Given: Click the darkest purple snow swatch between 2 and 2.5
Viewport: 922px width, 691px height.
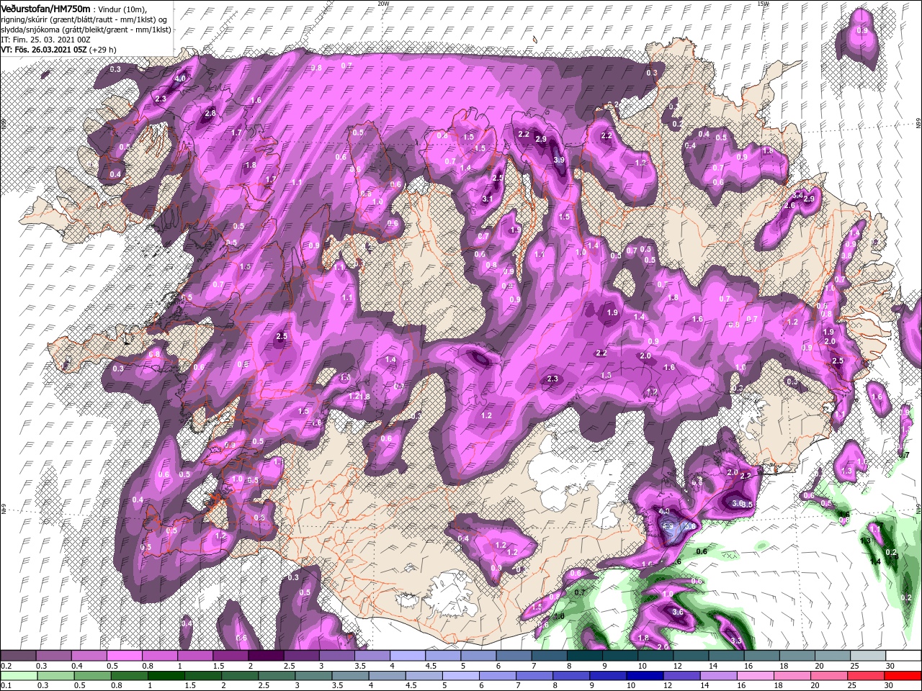Looking at the screenshot, I should 266,656.
